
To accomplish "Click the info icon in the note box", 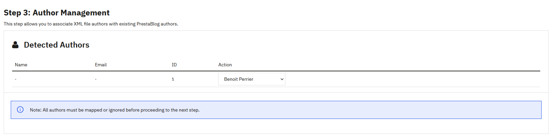I will pyautogui.click(x=20, y=110).
